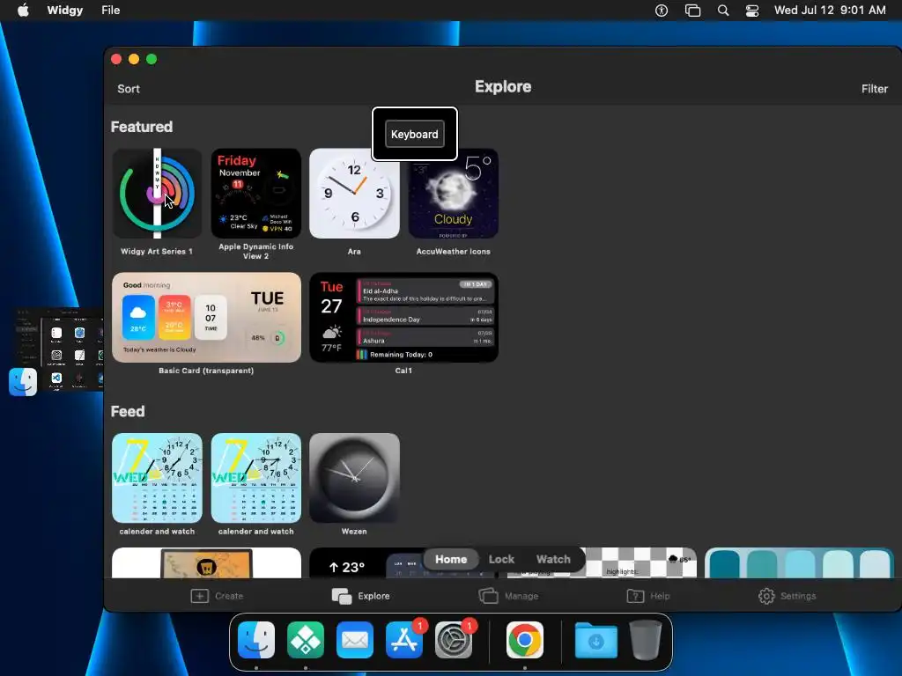Screen dimensions: 902x676
Task: Open the AccuWeather Icons widget
Action: [x=454, y=194]
